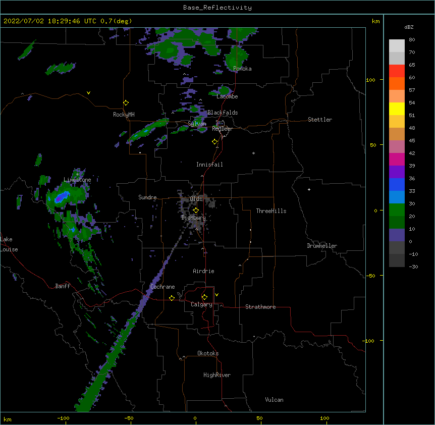The width and height of the screenshot is (435, 425).
Task: Click the blue-purple storm core near Limestone
Action: (62, 197)
